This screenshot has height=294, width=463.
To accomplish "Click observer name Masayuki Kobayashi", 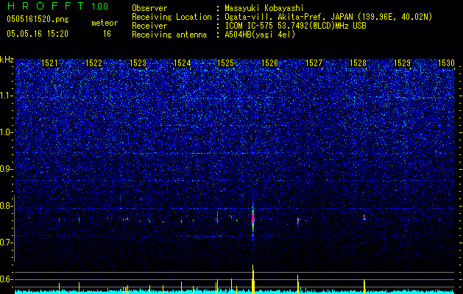I will pyautogui.click(x=264, y=8).
